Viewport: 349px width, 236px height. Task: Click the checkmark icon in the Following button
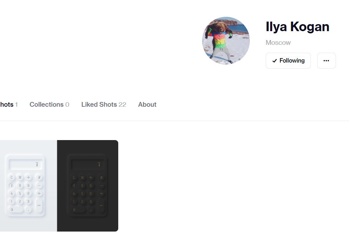[x=275, y=60]
